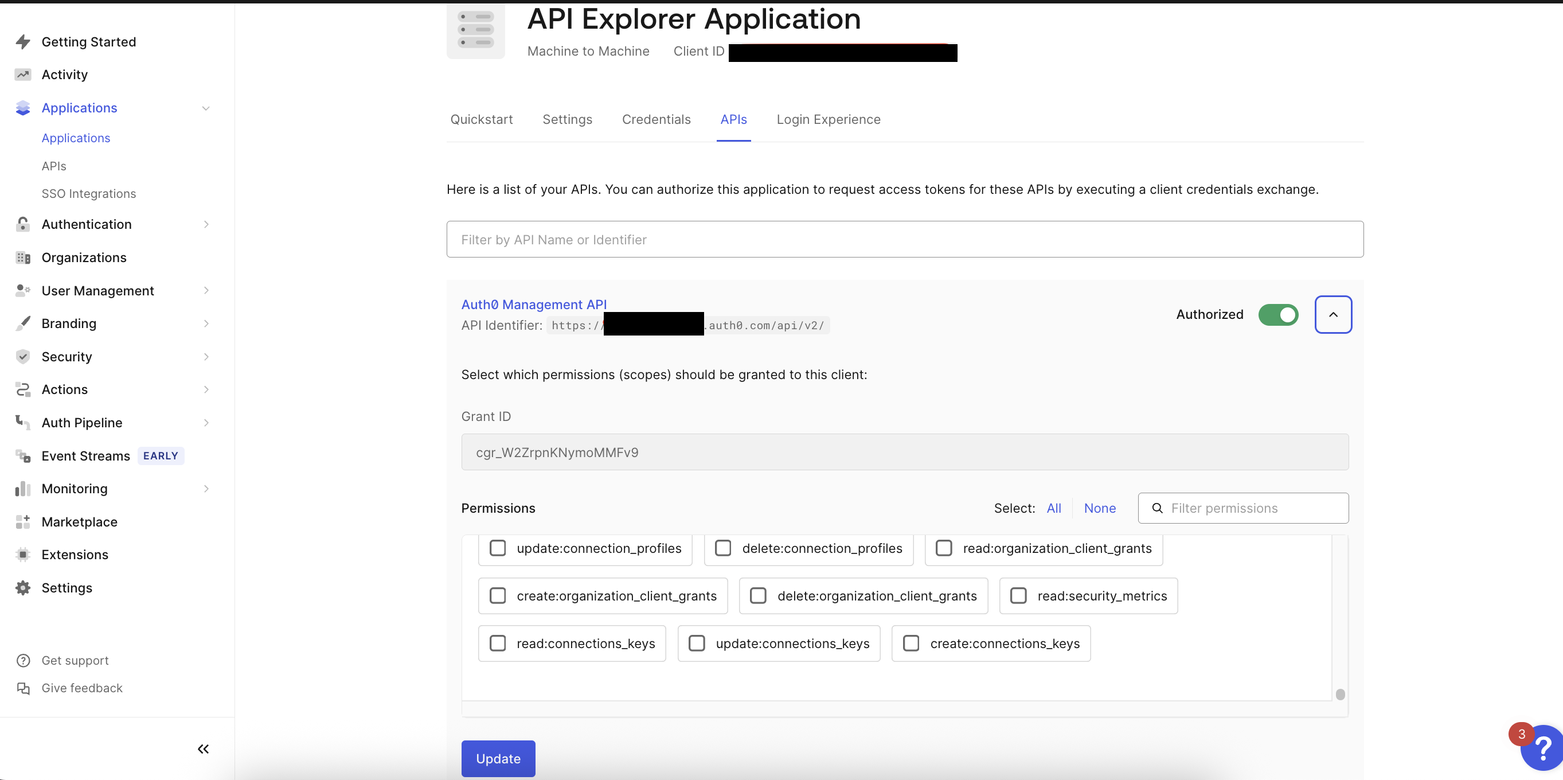Select All permissions link
This screenshot has width=1563, height=780.
(1054, 508)
